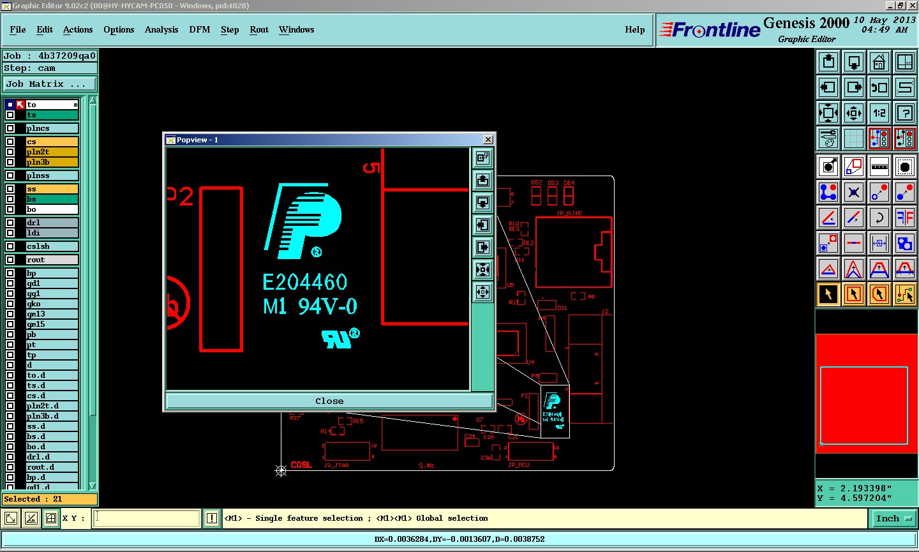Toggle checkbox for layer rout
Image resolution: width=919 pixels, height=552 pixels.
[10, 260]
